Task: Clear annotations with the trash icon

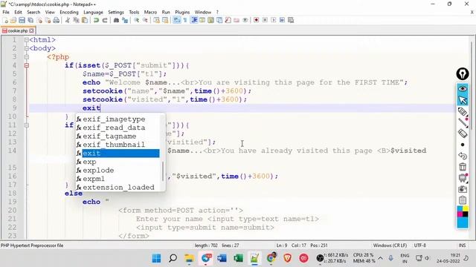Action: [x=463, y=166]
